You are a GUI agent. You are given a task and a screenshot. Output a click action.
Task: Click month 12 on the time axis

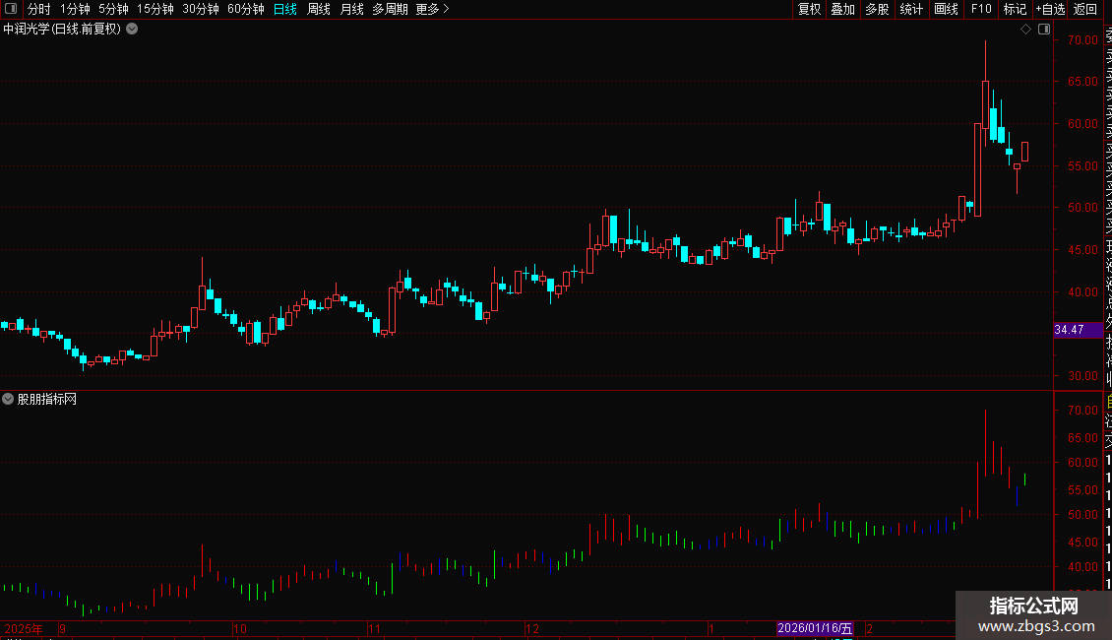[x=531, y=628]
